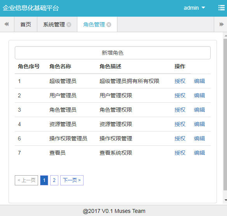Switch to the 首页 tab
Screen dimensions: 227x216
click(x=26, y=24)
